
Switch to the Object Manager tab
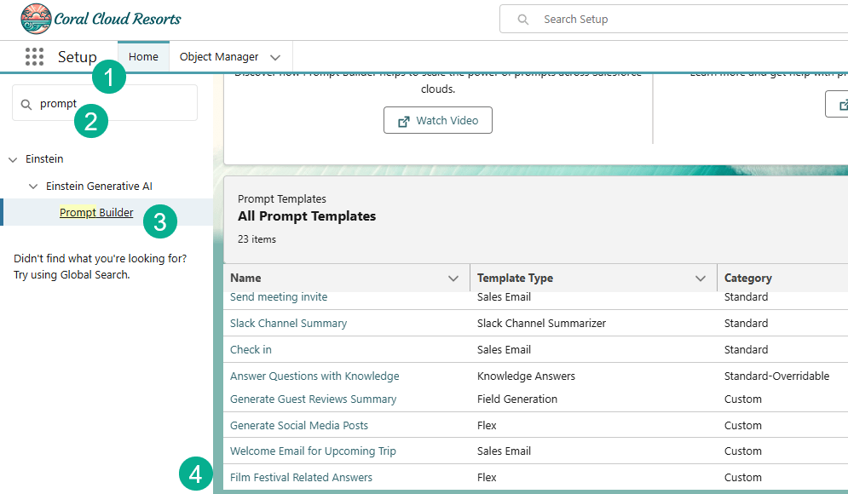pos(219,57)
